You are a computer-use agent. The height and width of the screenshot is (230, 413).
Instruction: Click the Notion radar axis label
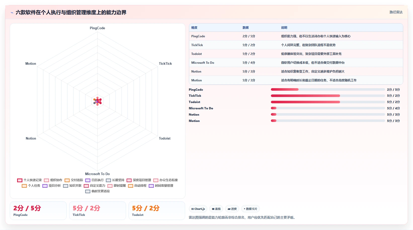[31, 138]
